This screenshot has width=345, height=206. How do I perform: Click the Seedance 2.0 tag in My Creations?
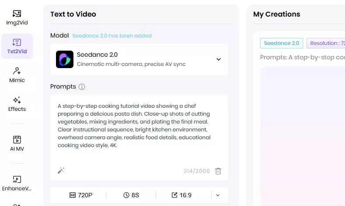pyautogui.click(x=282, y=43)
